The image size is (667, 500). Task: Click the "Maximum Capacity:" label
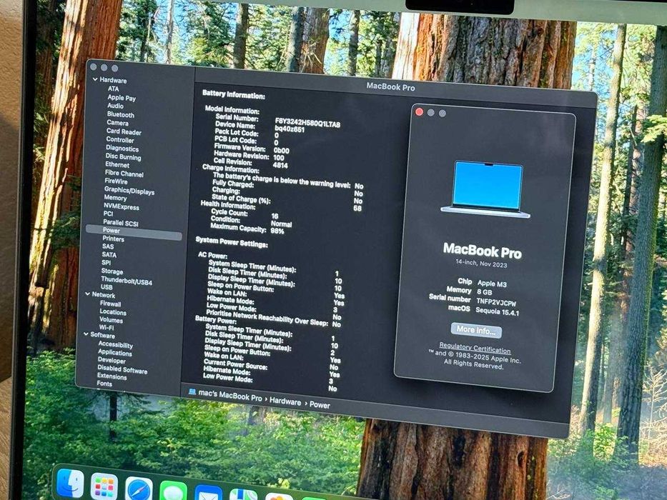tap(238, 228)
